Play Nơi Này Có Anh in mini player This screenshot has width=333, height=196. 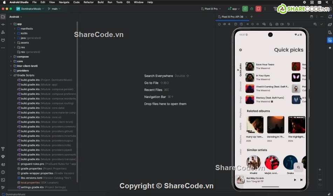(295, 180)
